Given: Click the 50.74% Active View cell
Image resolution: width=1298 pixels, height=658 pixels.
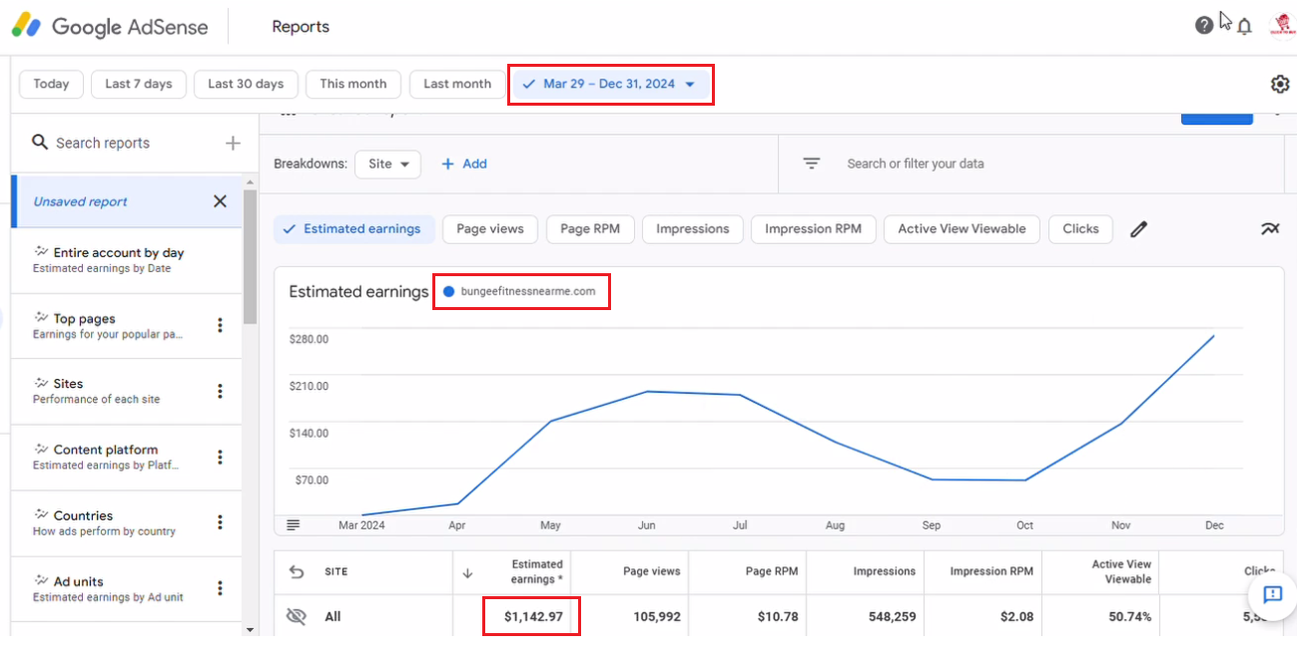Looking at the screenshot, I should (1129, 617).
